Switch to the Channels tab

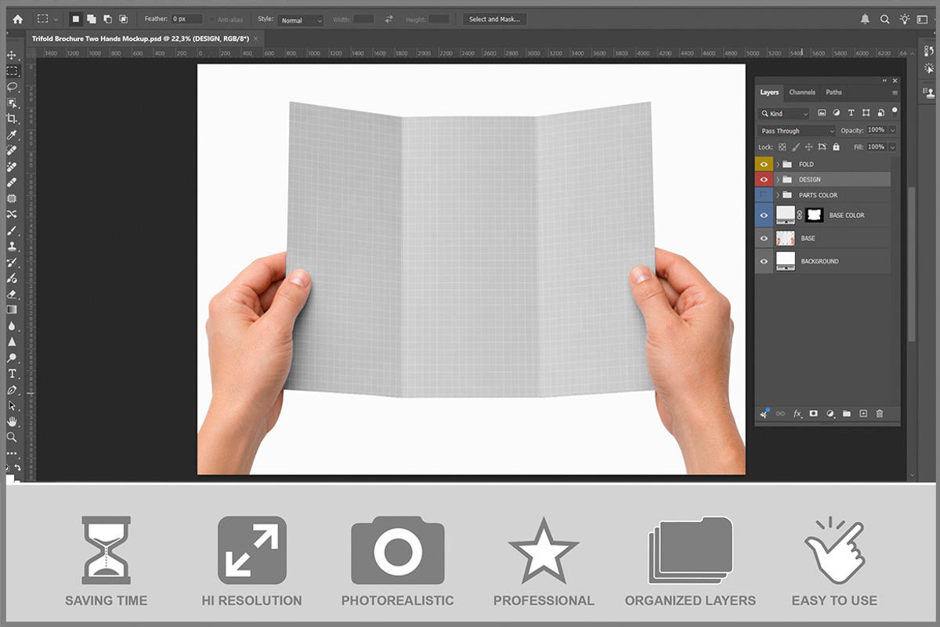(x=802, y=92)
